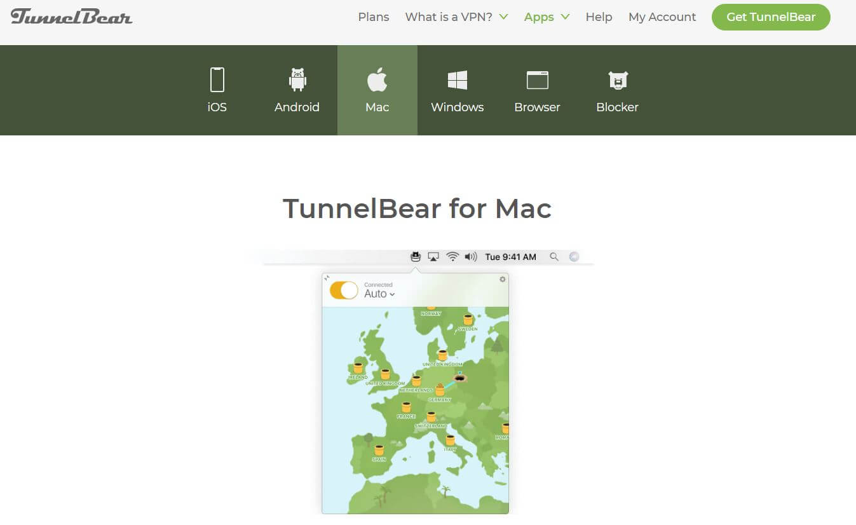
Task: Select the Ireland tunnel on map
Action: [x=358, y=369]
